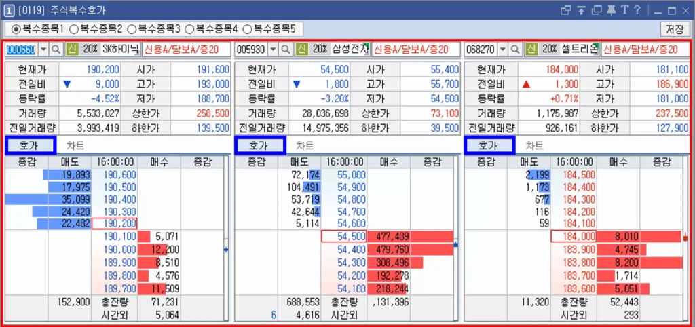Click the boxed price 54,500 in order book
The width and height of the screenshot is (695, 327).
(x=344, y=236)
